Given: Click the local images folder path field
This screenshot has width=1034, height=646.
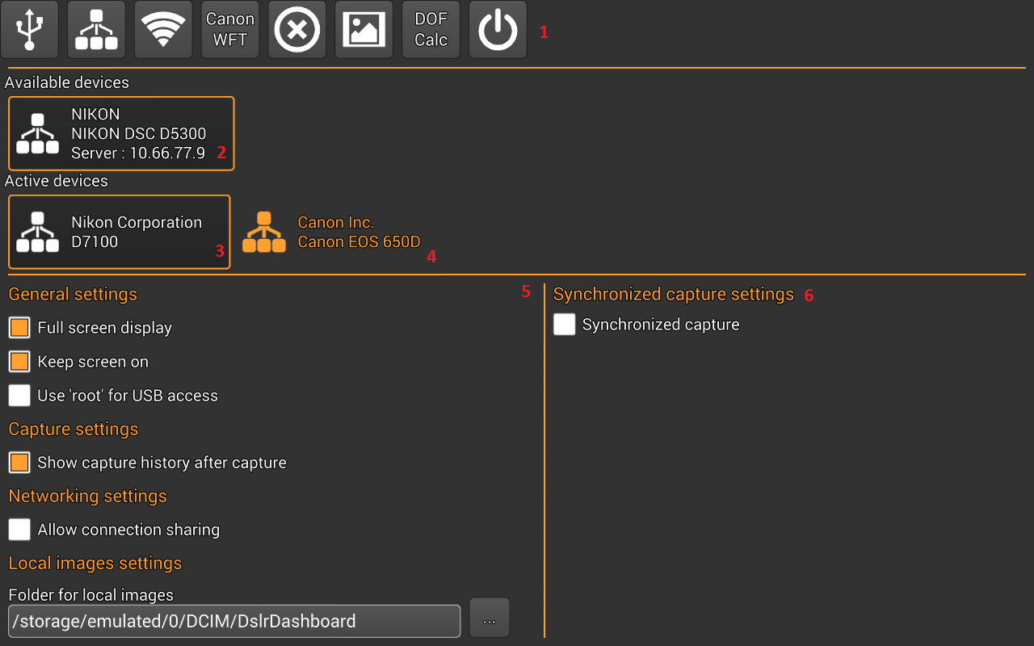Looking at the screenshot, I should (x=234, y=621).
